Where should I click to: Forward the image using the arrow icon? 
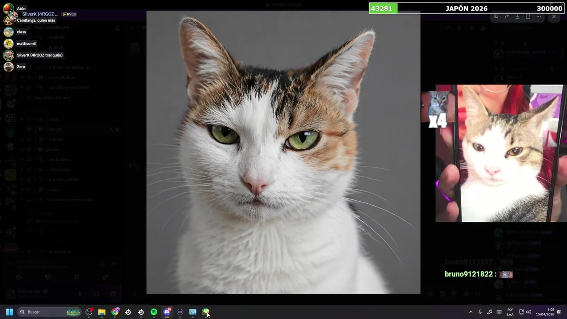[x=507, y=16]
